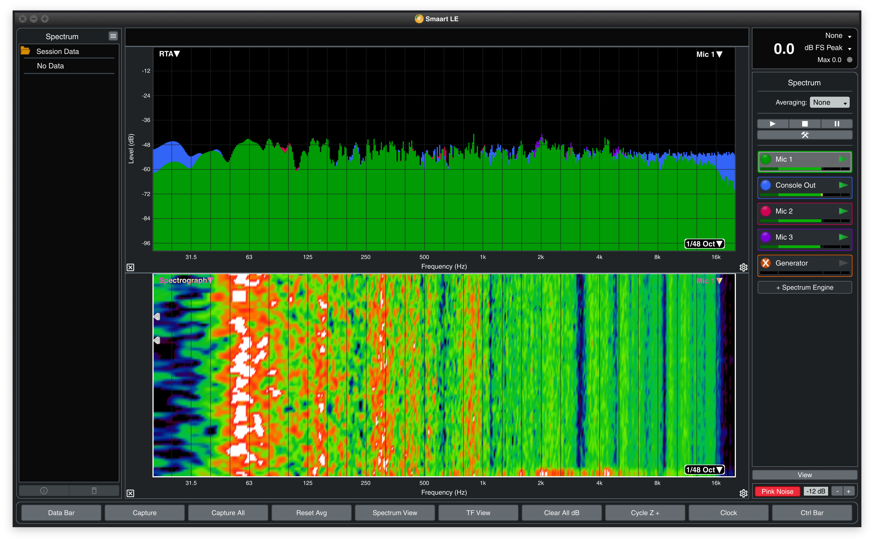874x542 pixels.
Task: Click the trash delete icon in data bar
Action: click(94, 490)
